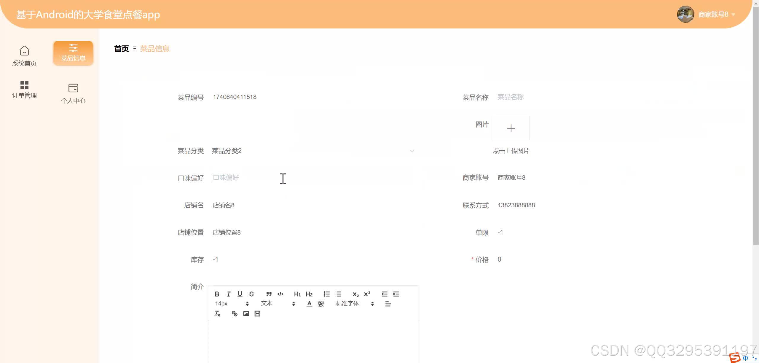759x363 pixels.
Task: Open the 商家账号8 account menu
Action: pyautogui.click(x=713, y=14)
